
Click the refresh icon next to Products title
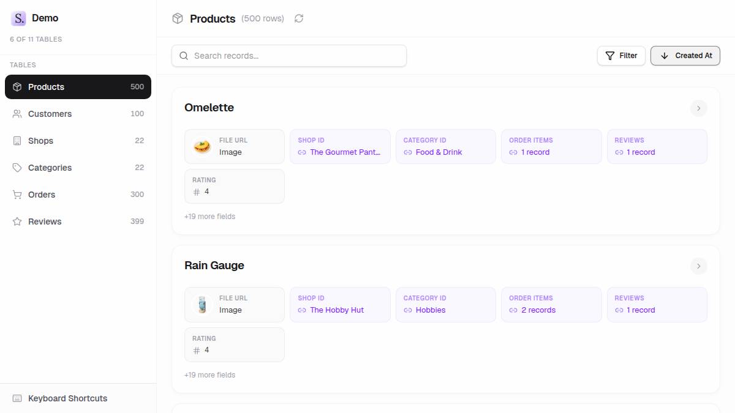299,18
